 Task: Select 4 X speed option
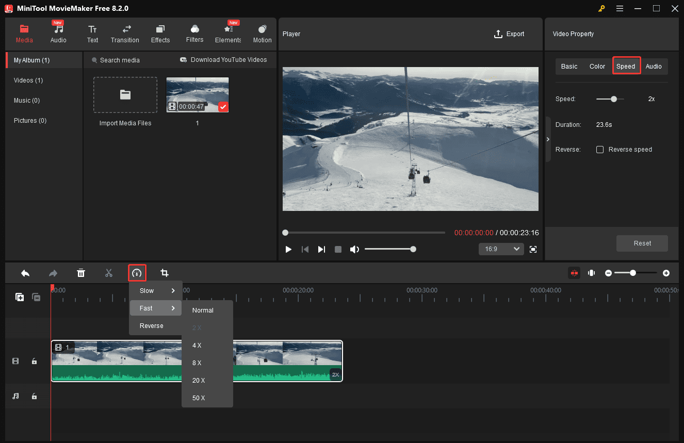coord(207,346)
